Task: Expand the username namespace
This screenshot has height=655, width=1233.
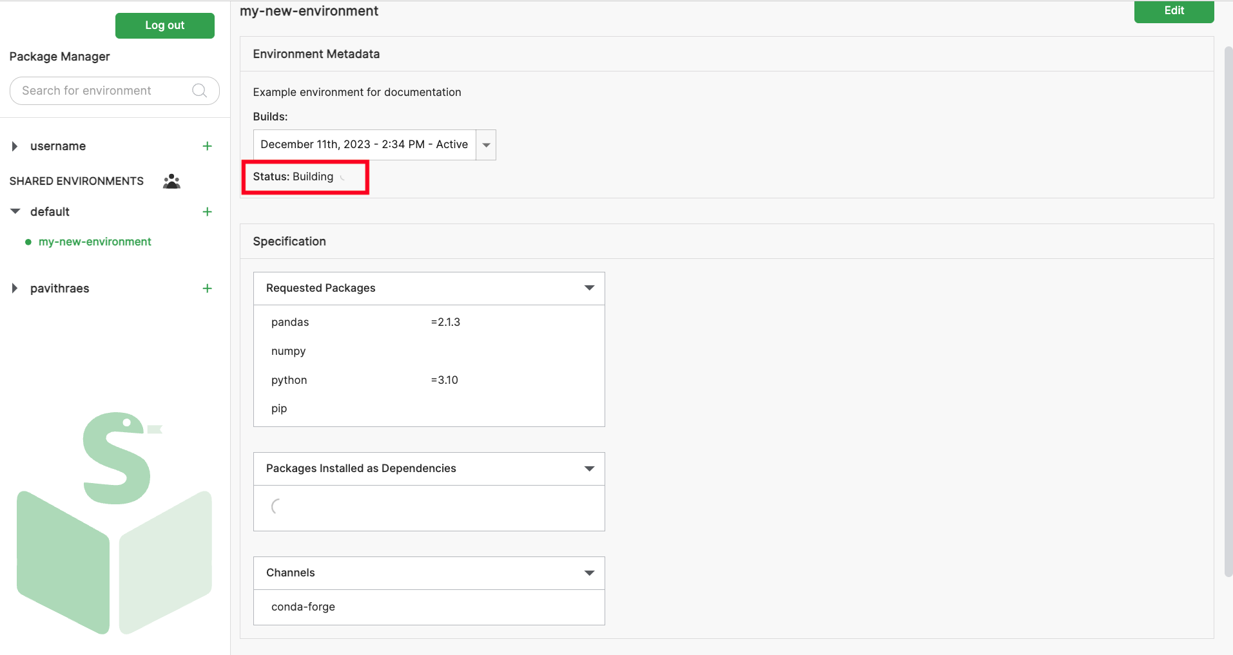Action: [15, 146]
